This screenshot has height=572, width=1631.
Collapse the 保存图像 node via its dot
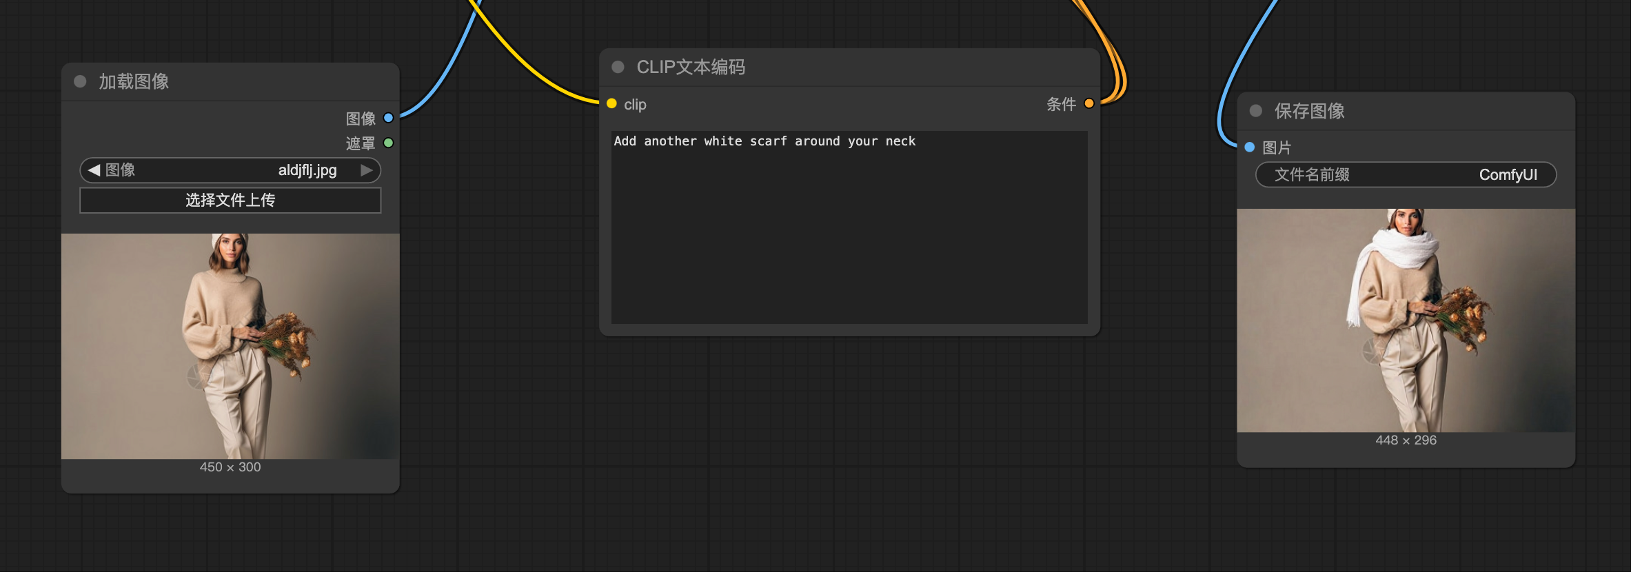(1255, 111)
